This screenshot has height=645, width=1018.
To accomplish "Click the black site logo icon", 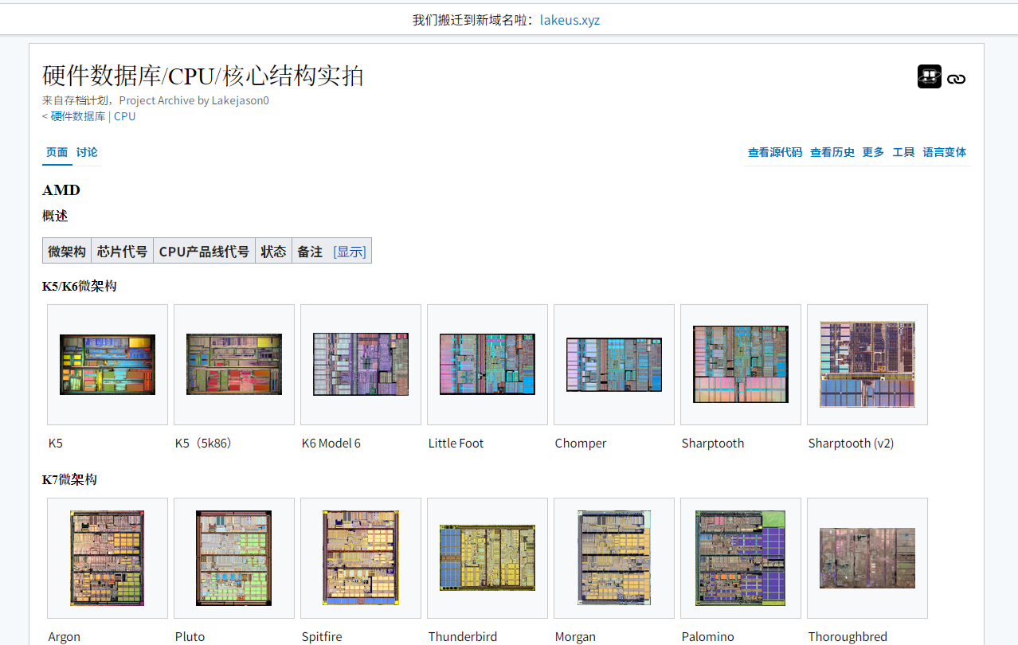I will point(928,77).
